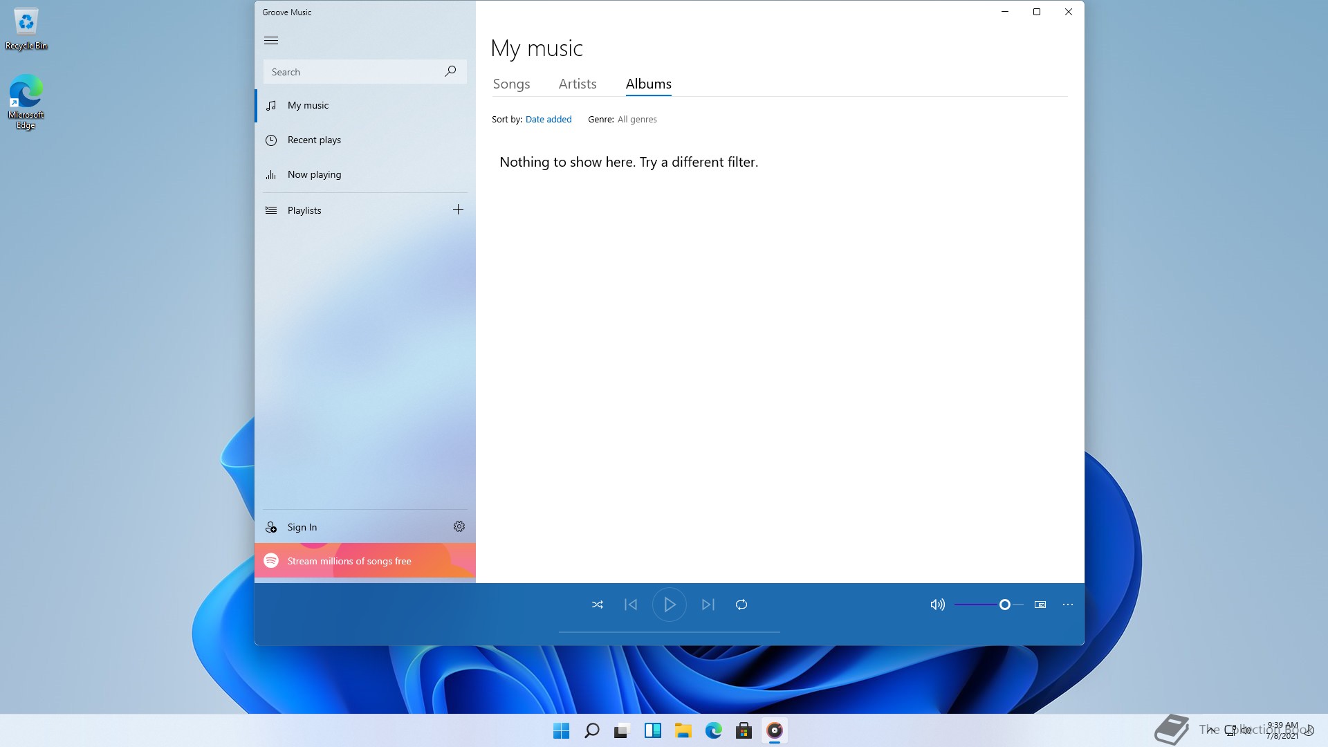Screen dimensions: 1328x747
Task: Focus the Search input field
Action: coord(365,72)
